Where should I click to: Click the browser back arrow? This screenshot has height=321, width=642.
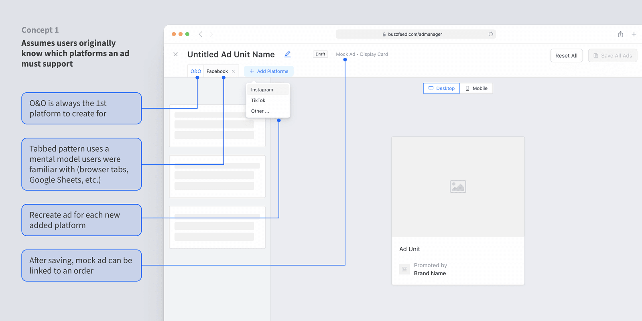tap(201, 34)
